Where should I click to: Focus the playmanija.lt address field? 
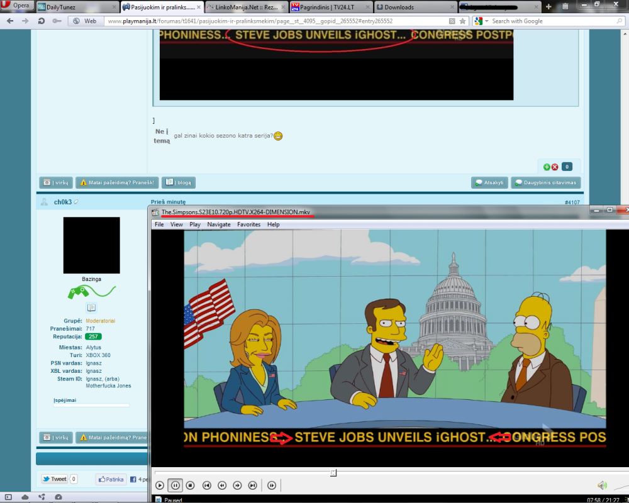(276, 21)
